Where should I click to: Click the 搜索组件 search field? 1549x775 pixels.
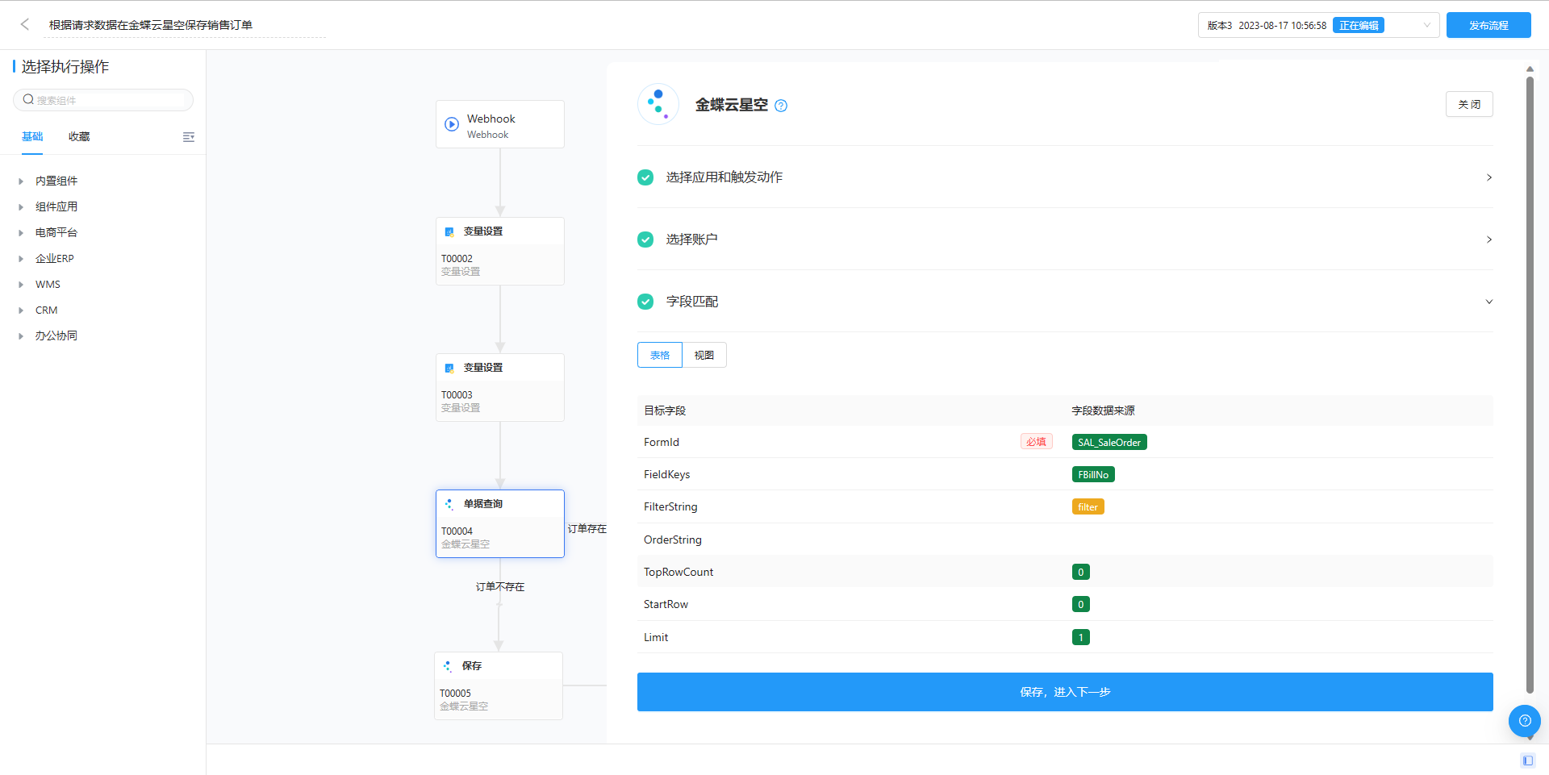pyautogui.click(x=103, y=100)
